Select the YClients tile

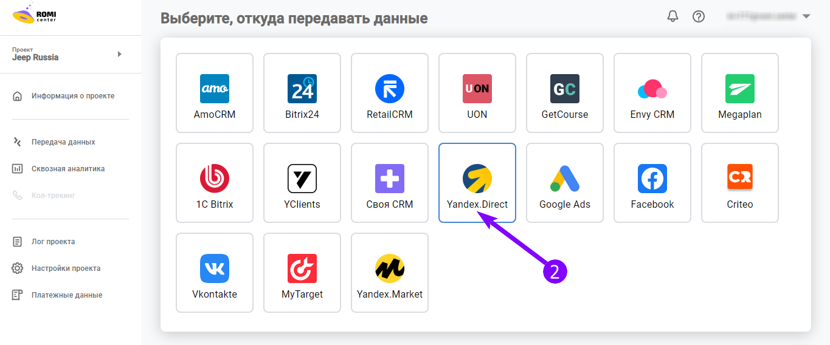click(302, 183)
